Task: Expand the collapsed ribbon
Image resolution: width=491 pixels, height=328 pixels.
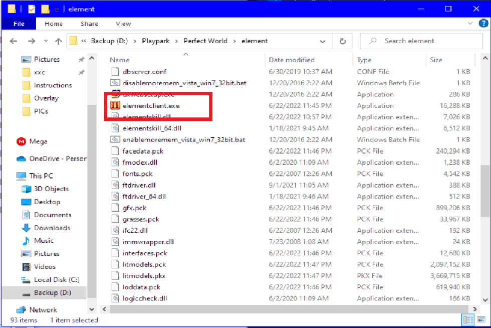Action: click(x=470, y=23)
